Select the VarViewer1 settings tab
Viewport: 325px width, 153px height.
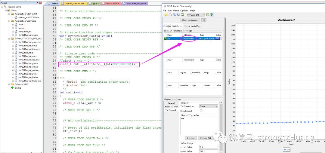pyautogui.click(x=171, y=110)
